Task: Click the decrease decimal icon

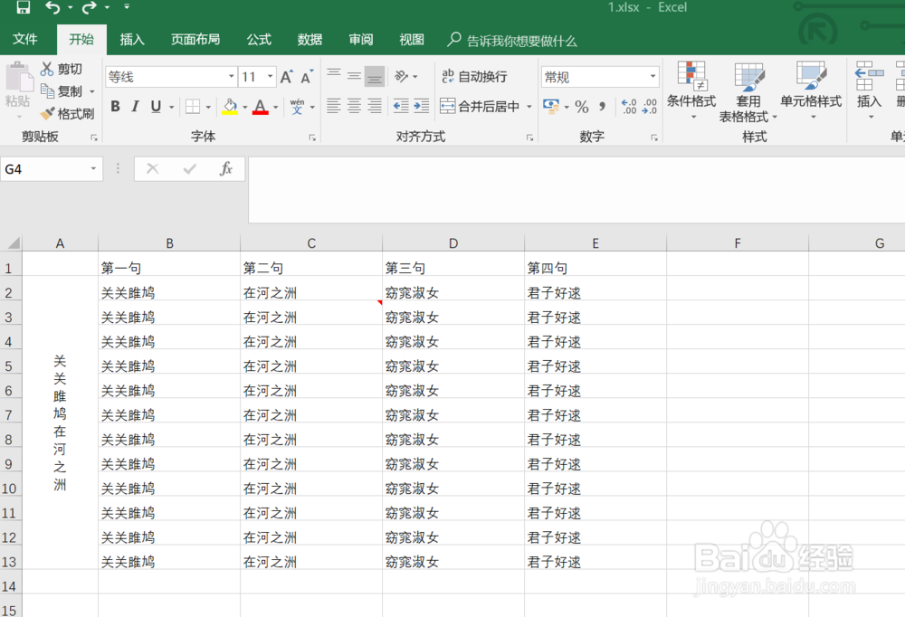Action: (x=649, y=107)
